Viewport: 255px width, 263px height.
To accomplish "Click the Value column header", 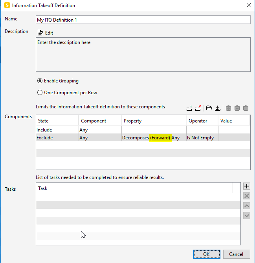I will click(234, 121).
